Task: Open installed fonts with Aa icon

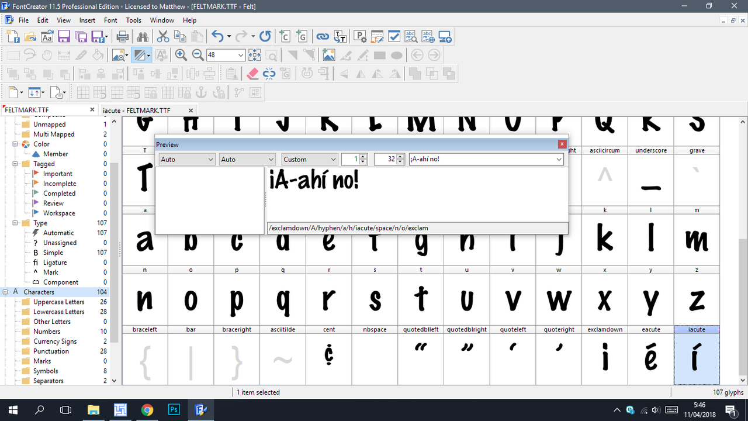Action: (47, 36)
